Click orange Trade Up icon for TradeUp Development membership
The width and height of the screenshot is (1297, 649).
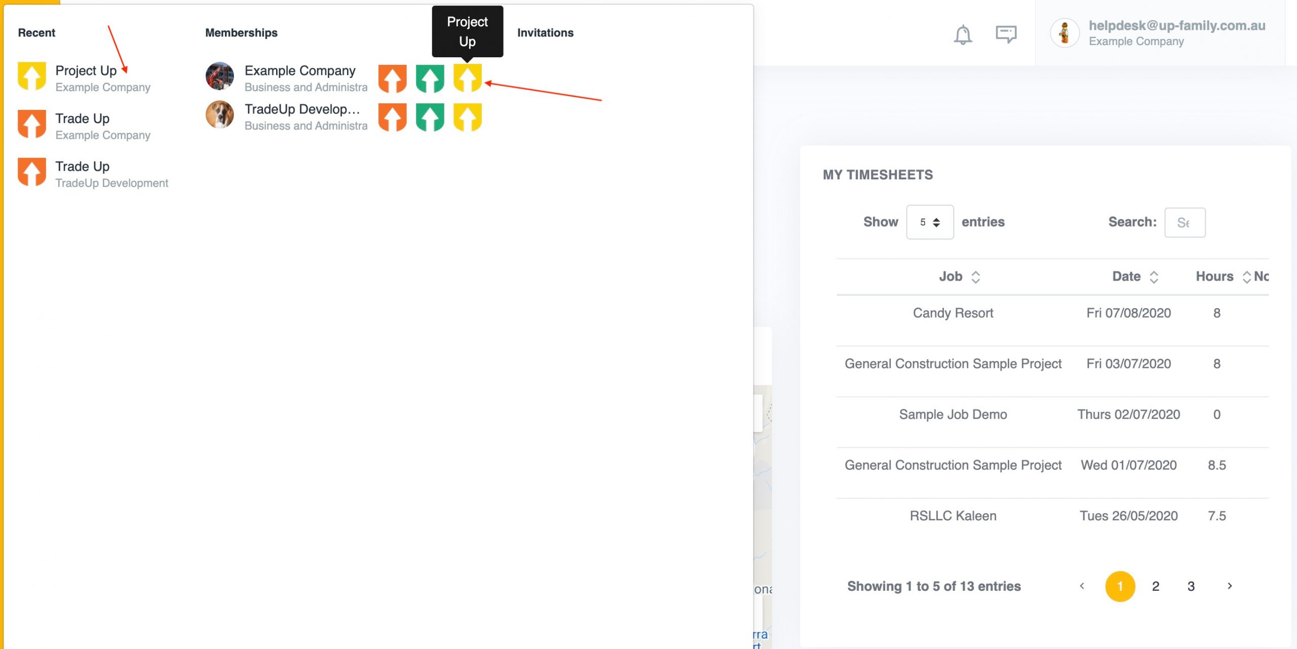click(x=393, y=117)
